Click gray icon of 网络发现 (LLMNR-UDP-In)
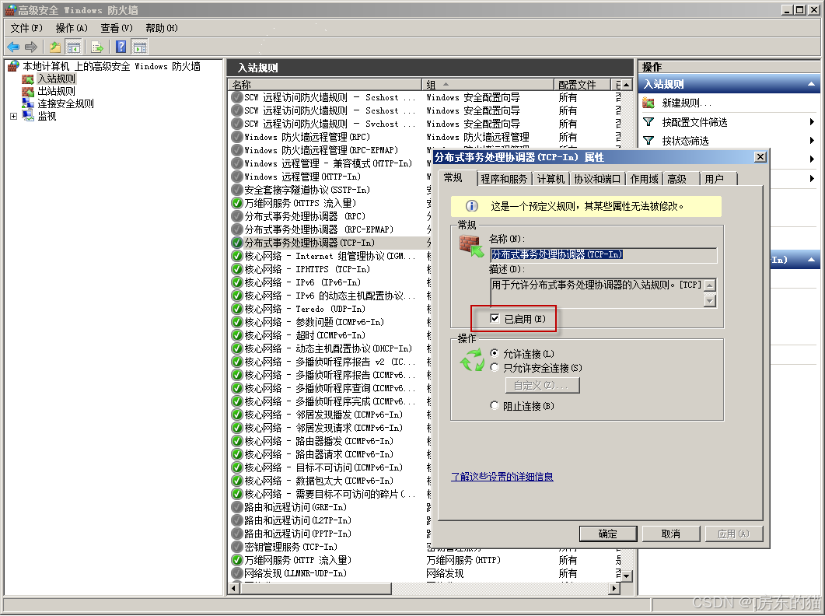Image resolution: width=825 pixels, height=616 pixels. coord(236,573)
